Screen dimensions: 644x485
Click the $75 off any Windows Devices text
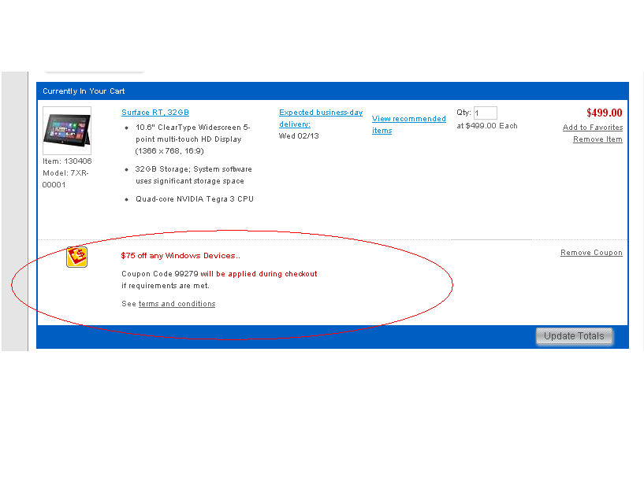coord(181,255)
